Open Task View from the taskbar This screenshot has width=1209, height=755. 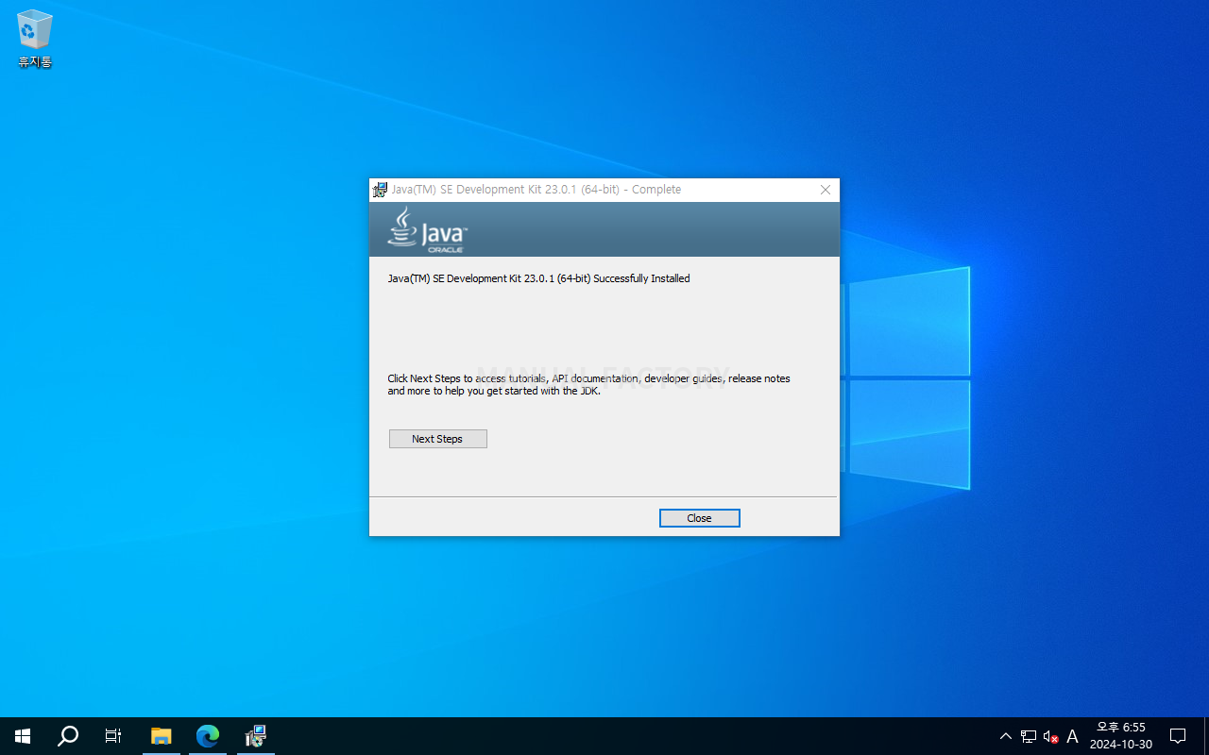pyautogui.click(x=113, y=736)
